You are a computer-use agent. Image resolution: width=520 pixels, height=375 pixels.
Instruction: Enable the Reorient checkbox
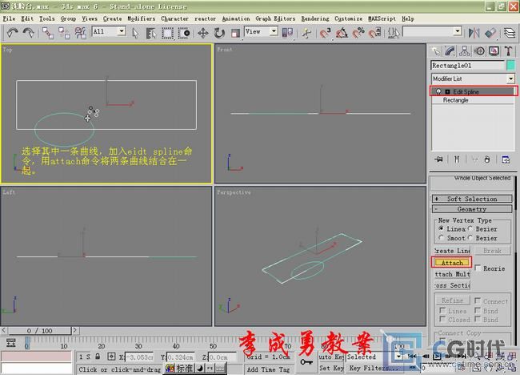coord(478,268)
